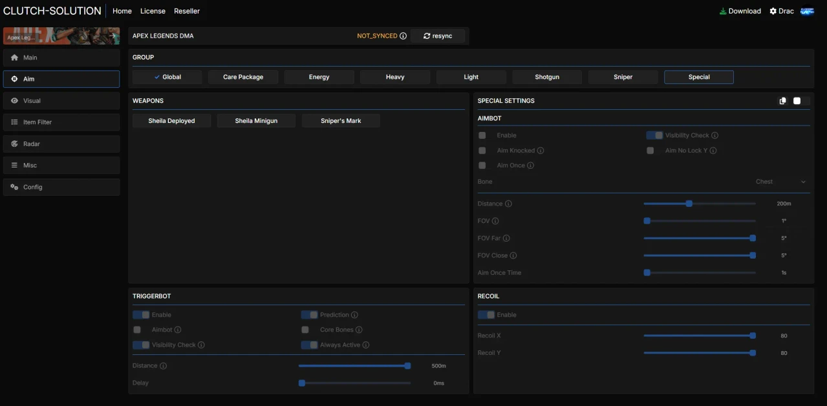The image size is (827, 406).
Task: Check the Core Bones checkbox
Action: pyautogui.click(x=305, y=330)
